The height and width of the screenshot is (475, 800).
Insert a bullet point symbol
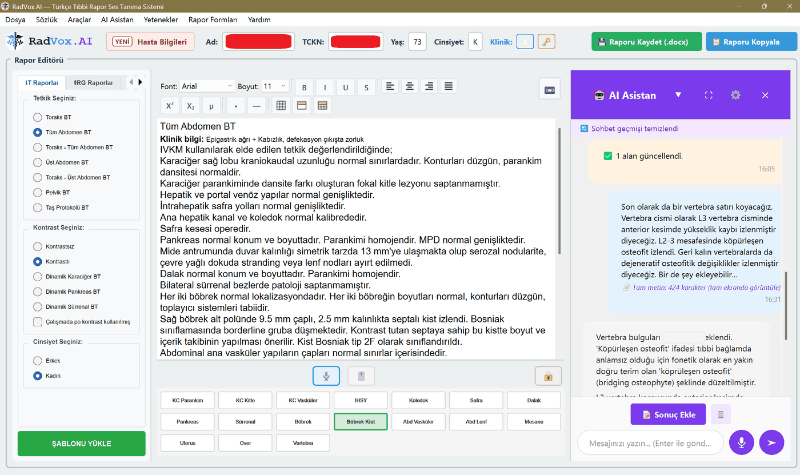[235, 106]
